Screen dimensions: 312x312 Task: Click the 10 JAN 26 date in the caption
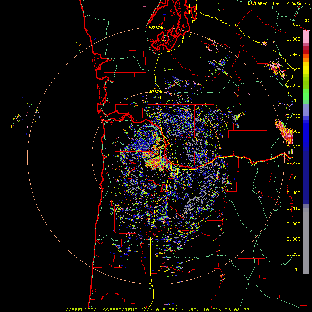click(x=218, y=310)
